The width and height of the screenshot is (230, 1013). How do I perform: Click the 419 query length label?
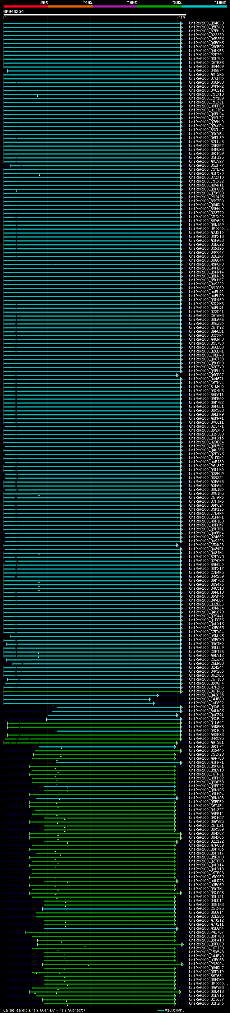[x=181, y=18]
